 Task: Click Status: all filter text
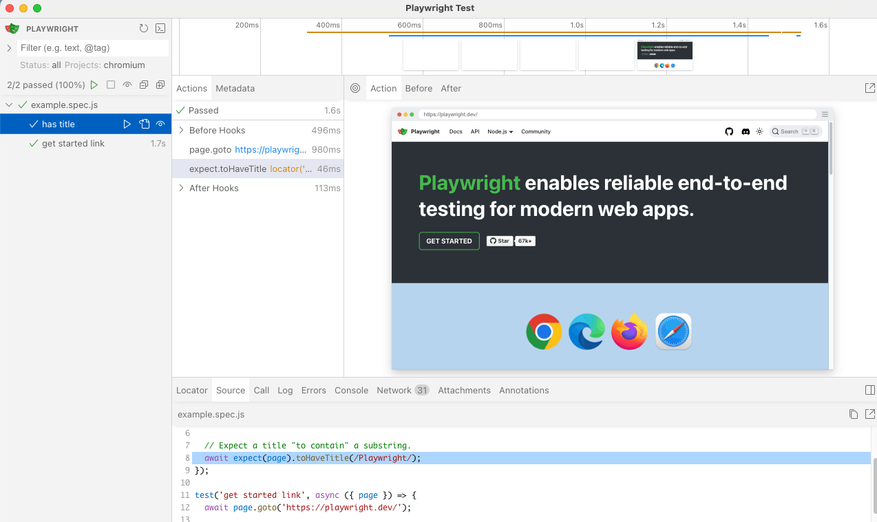41,65
